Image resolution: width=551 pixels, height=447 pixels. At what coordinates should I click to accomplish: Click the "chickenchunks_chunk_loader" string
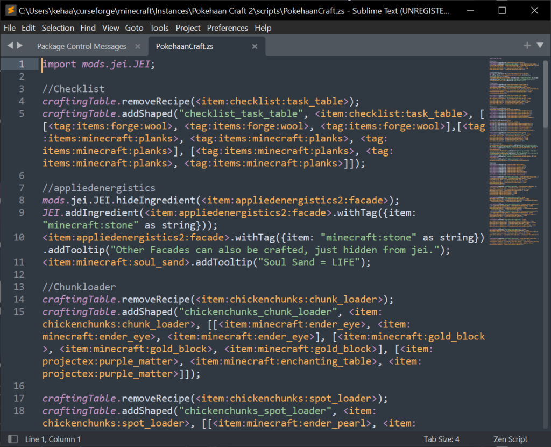coord(258,311)
